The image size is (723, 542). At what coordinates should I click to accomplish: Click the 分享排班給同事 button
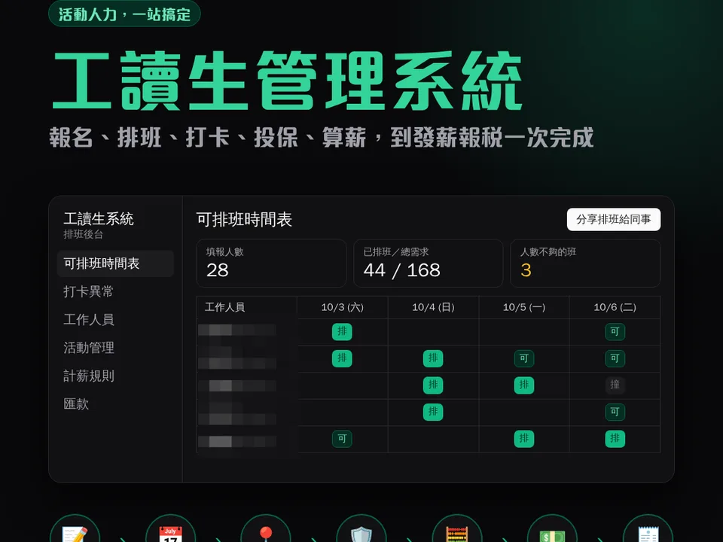point(613,219)
